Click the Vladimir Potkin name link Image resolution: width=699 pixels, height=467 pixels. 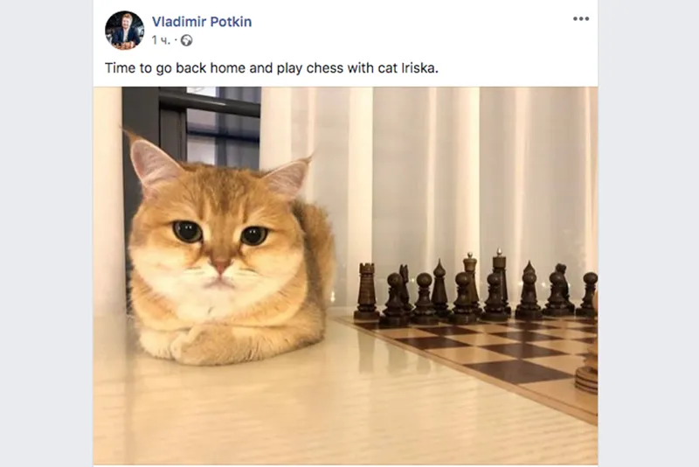pyautogui.click(x=202, y=21)
